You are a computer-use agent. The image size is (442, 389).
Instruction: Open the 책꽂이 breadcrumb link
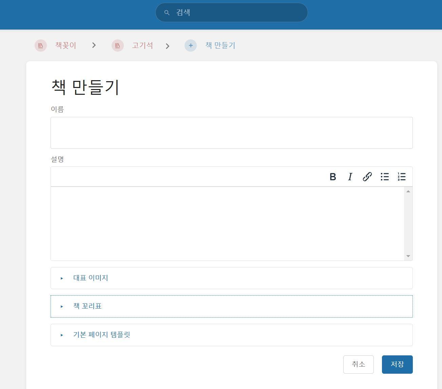[x=66, y=45]
